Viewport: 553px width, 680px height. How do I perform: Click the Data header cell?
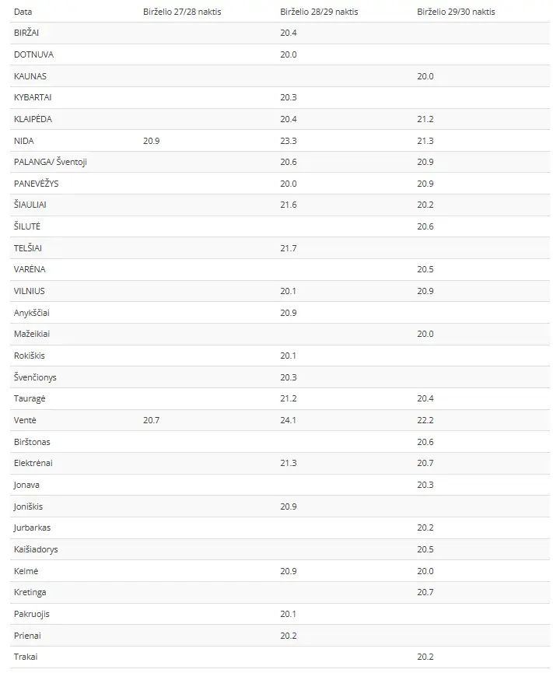coord(23,12)
